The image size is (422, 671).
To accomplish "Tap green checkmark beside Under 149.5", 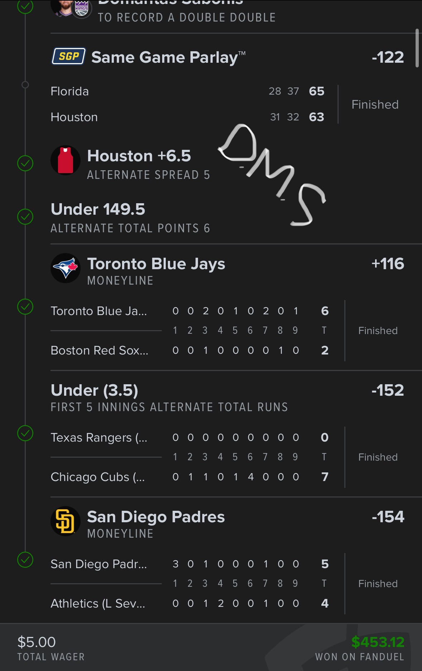I will coord(25,216).
